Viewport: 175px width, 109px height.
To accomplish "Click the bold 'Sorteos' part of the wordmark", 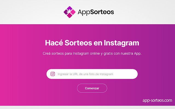I will pos(102,12).
